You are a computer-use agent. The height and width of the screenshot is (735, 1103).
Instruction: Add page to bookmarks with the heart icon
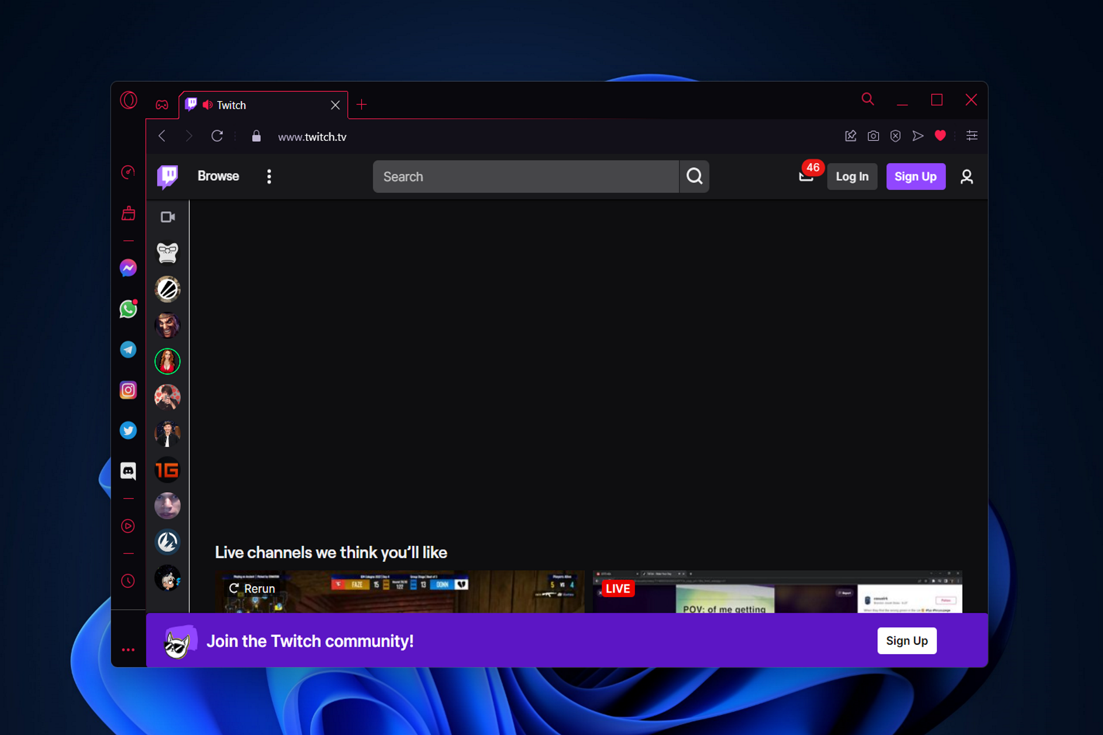coord(940,136)
